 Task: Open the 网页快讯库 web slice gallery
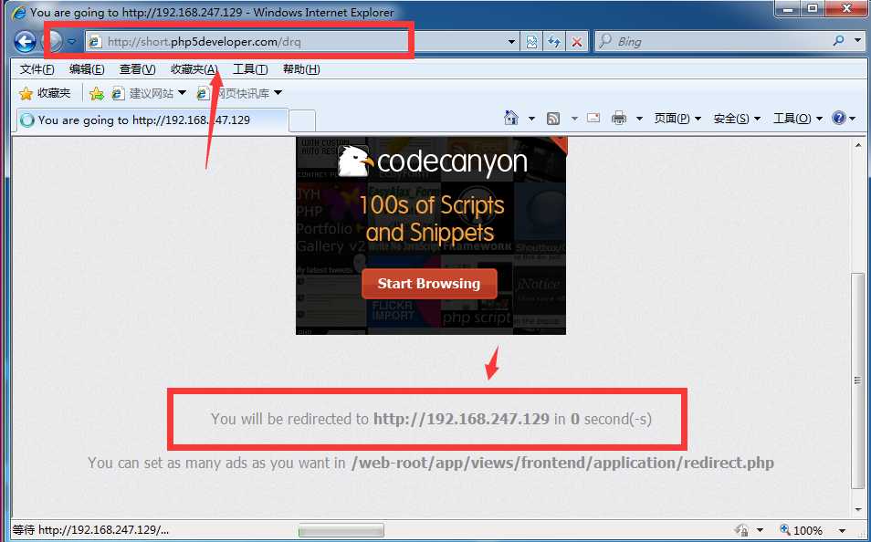click(x=240, y=93)
